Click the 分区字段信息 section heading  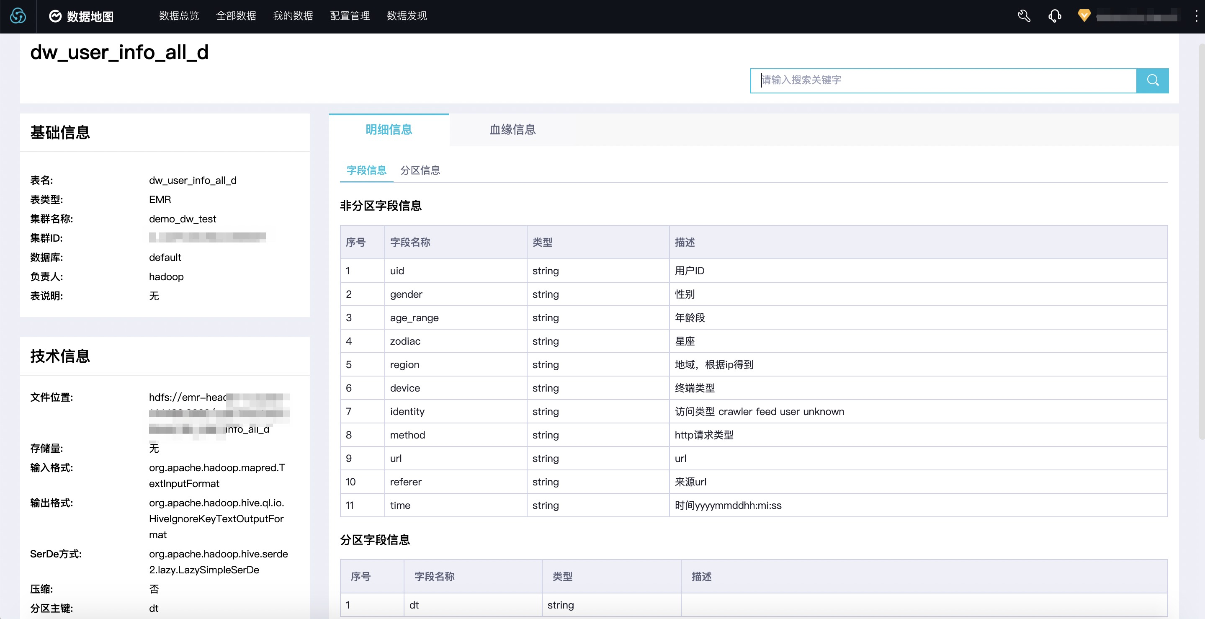375,540
